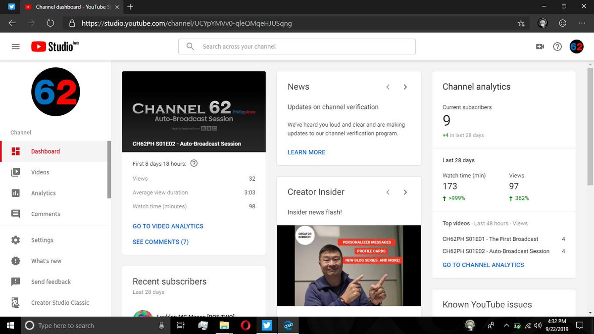Click GO TO CHANNEL ANALYTICS link
The image size is (594, 334).
pos(483,265)
